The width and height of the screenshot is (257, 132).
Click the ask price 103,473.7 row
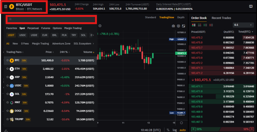[x=223, y=48]
